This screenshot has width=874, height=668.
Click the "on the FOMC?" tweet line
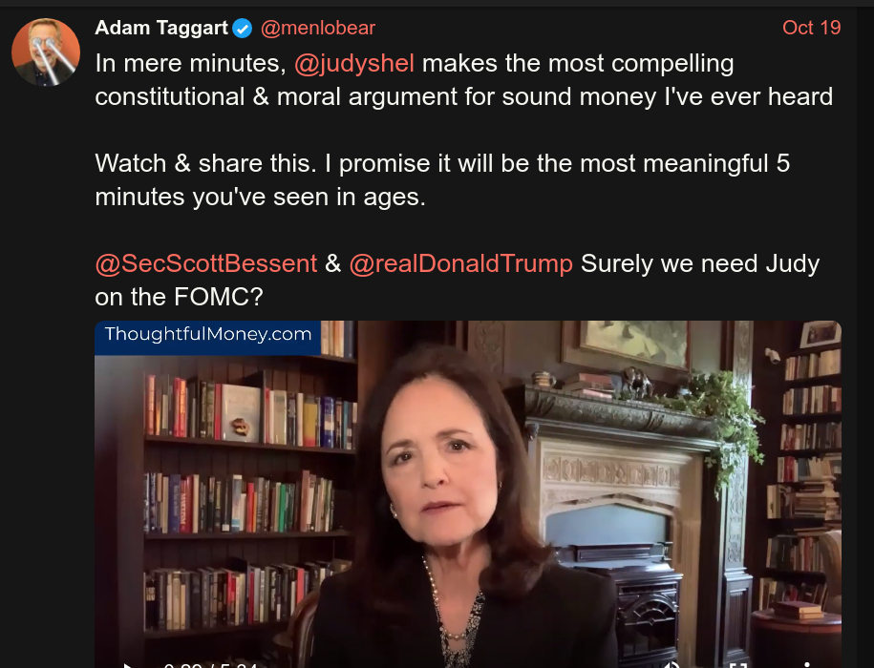click(x=179, y=298)
